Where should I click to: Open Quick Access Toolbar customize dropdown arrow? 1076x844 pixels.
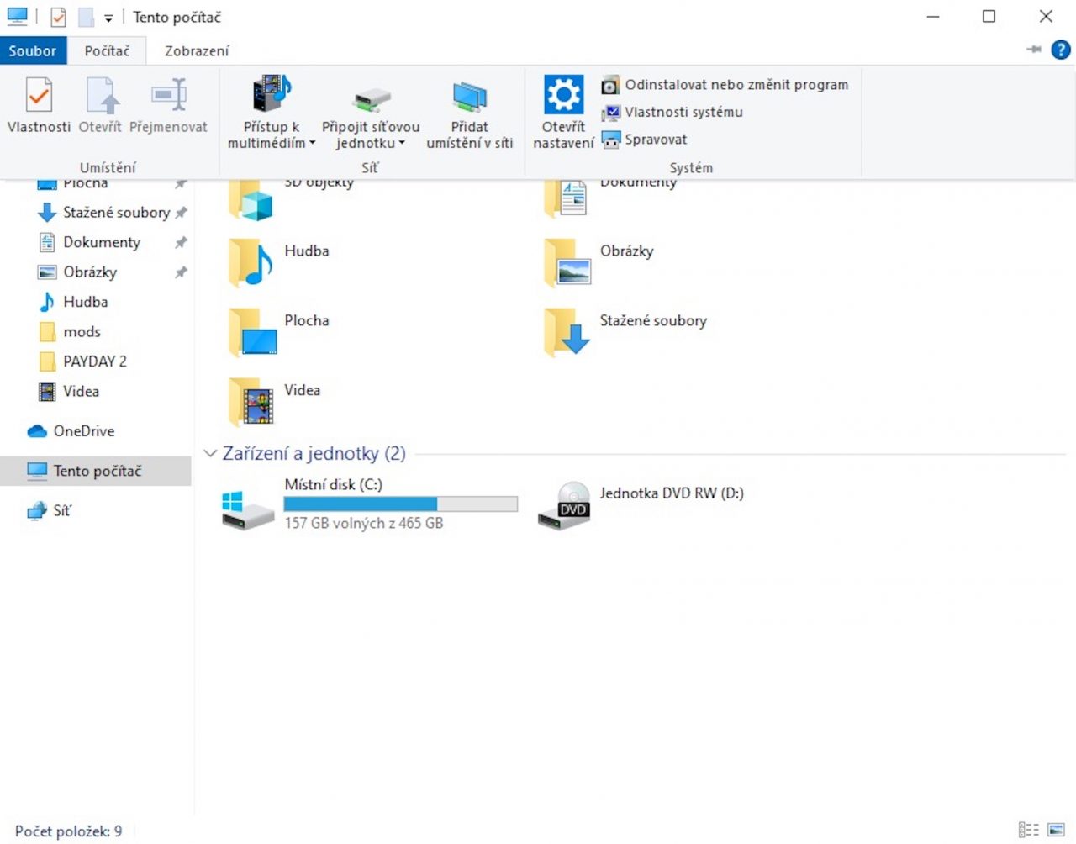click(x=108, y=18)
